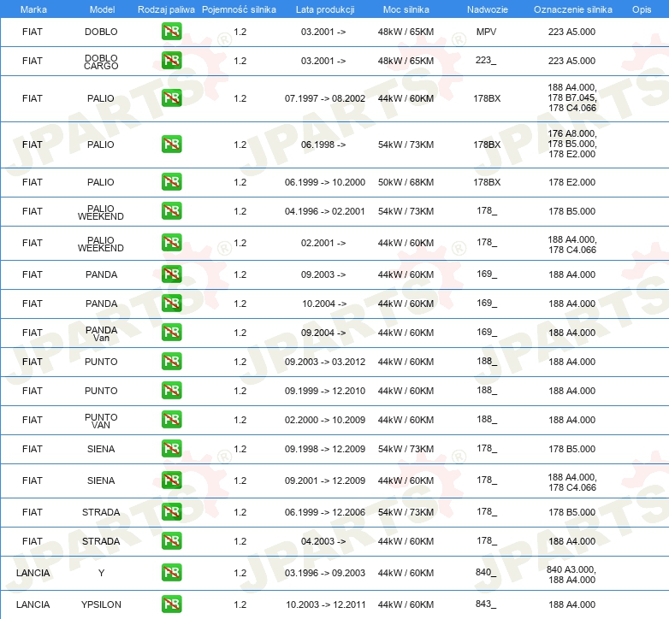Click fuel icon in PALIO WEEKEND 04.1996 row
This screenshot has height=619, width=669.
tap(171, 211)
